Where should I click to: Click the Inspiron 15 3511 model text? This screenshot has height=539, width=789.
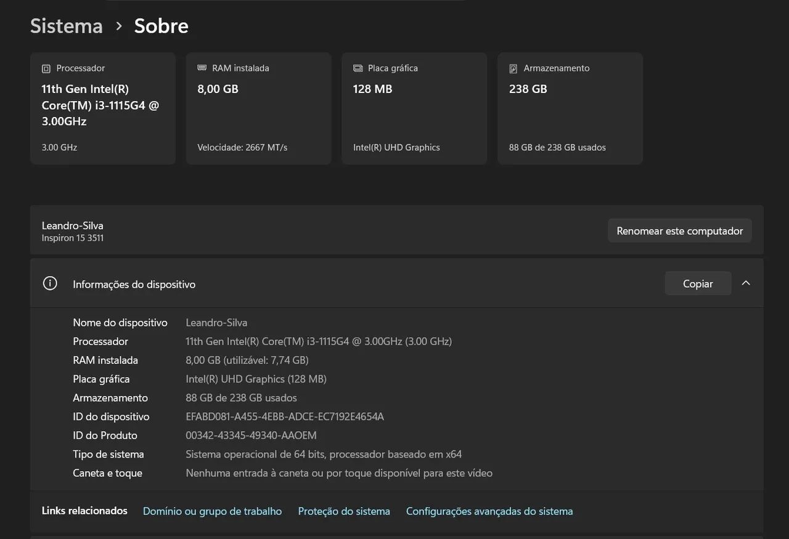[73, 238]
